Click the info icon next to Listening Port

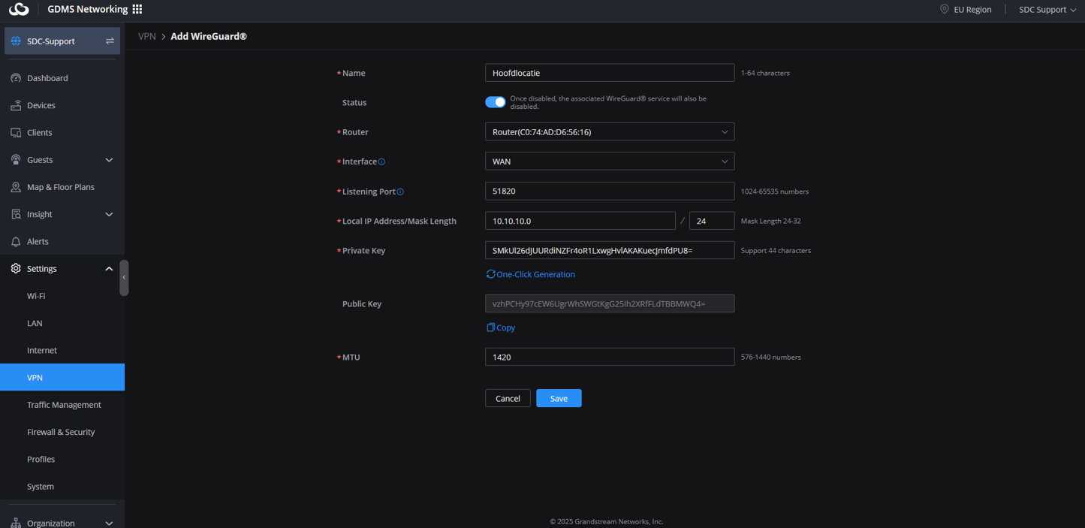(x=400, y=192)
